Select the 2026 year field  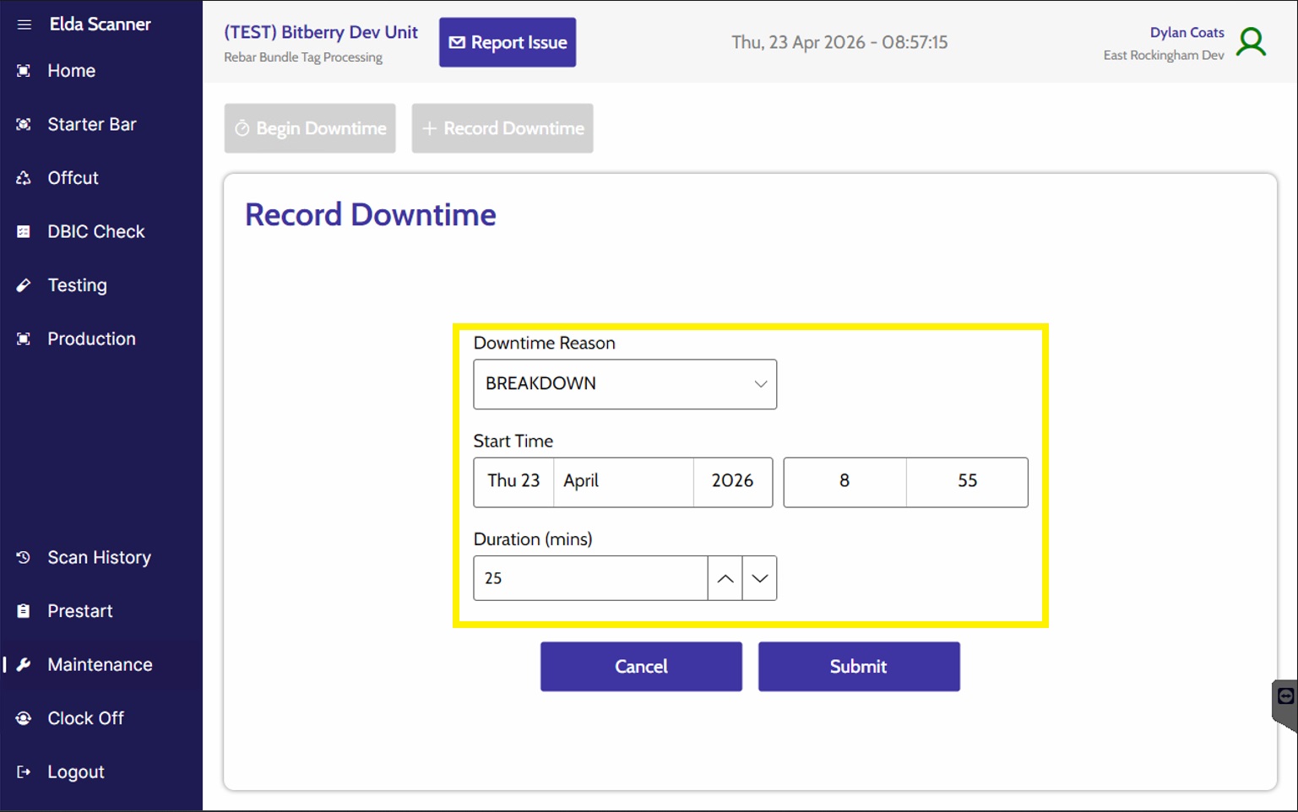click(732, 482)
